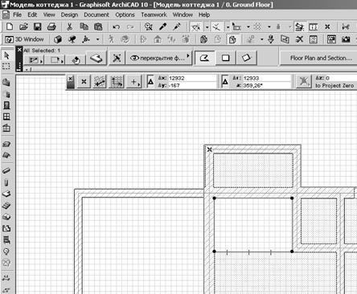Create a new file with the New icon
This screenshot has width=357, height=294.
click(10, 27)
